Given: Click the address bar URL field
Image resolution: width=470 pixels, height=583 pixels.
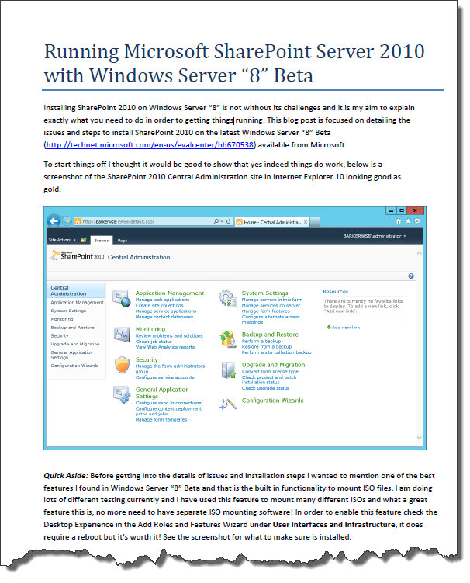Looking at the screenshot, I should [x=143, y=221].
